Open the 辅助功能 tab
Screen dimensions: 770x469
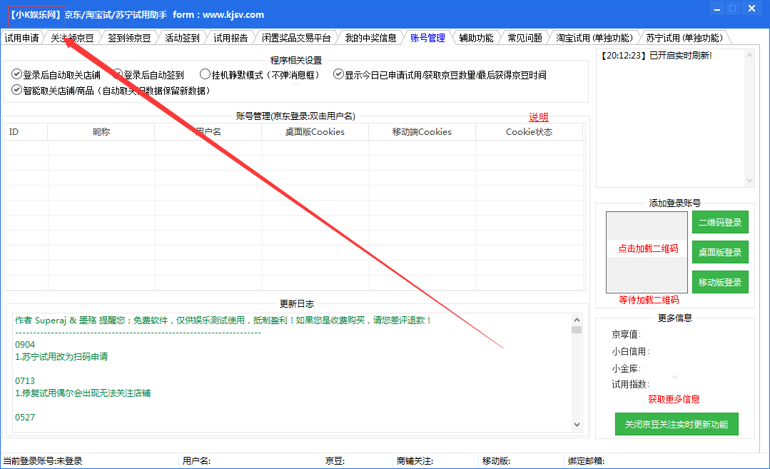[x=476, y=38]
